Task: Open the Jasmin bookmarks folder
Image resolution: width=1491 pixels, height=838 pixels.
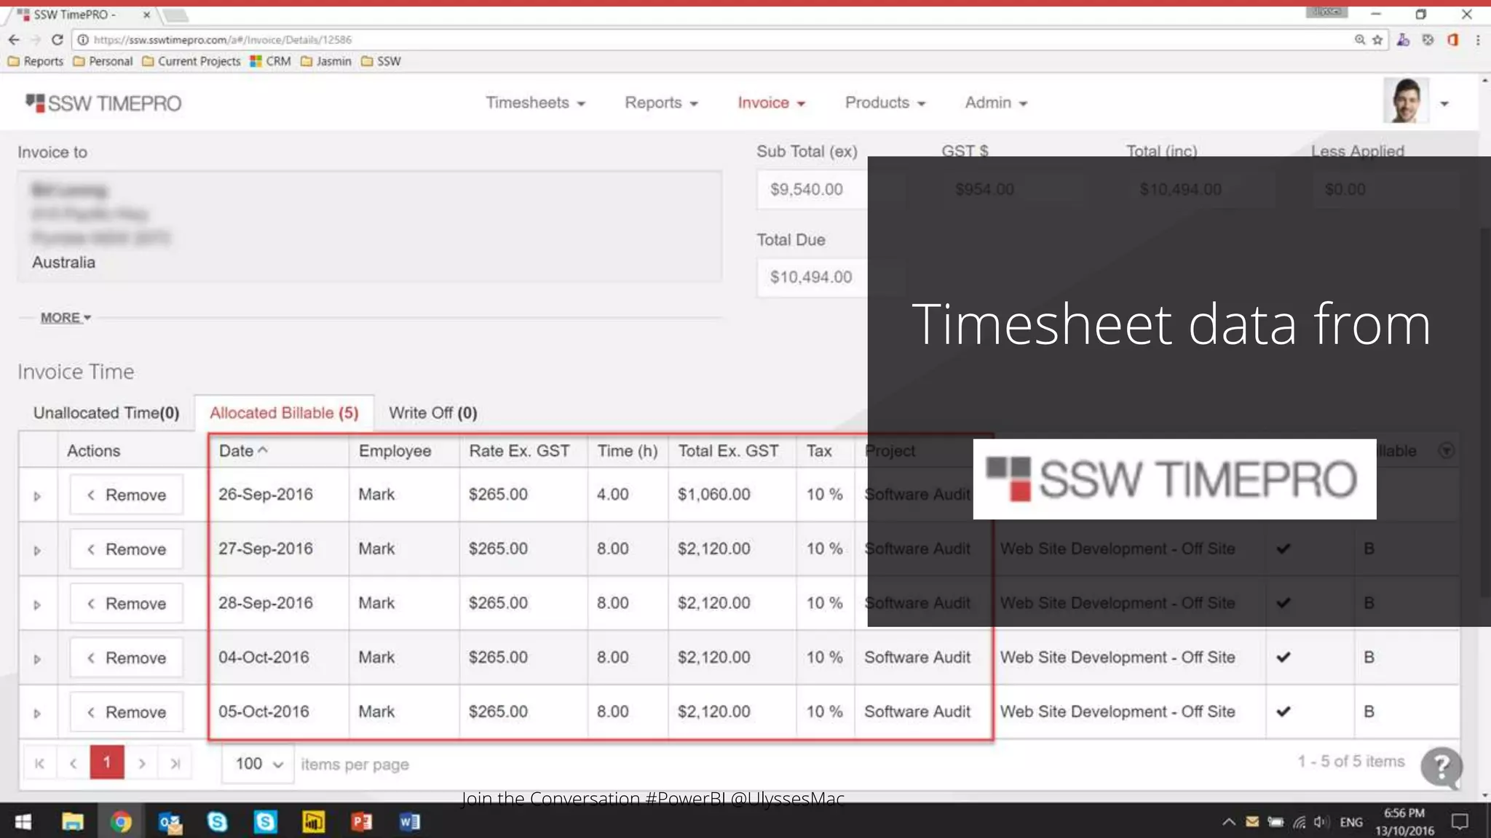Action: [326, 61]
